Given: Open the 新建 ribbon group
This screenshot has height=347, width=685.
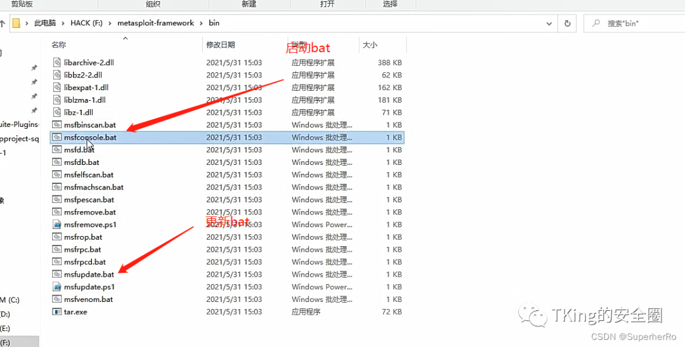Looking at the screenshot, I should (249, 4).
